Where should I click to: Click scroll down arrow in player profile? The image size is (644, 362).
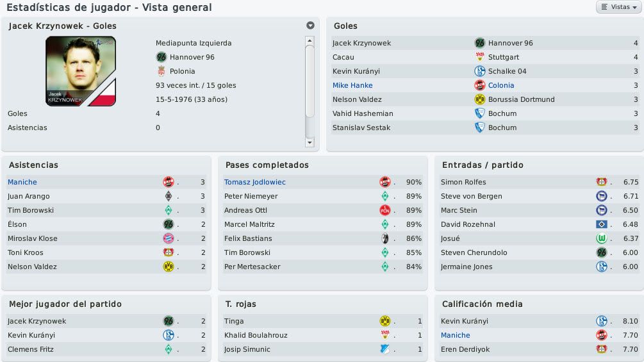point(310,142)
